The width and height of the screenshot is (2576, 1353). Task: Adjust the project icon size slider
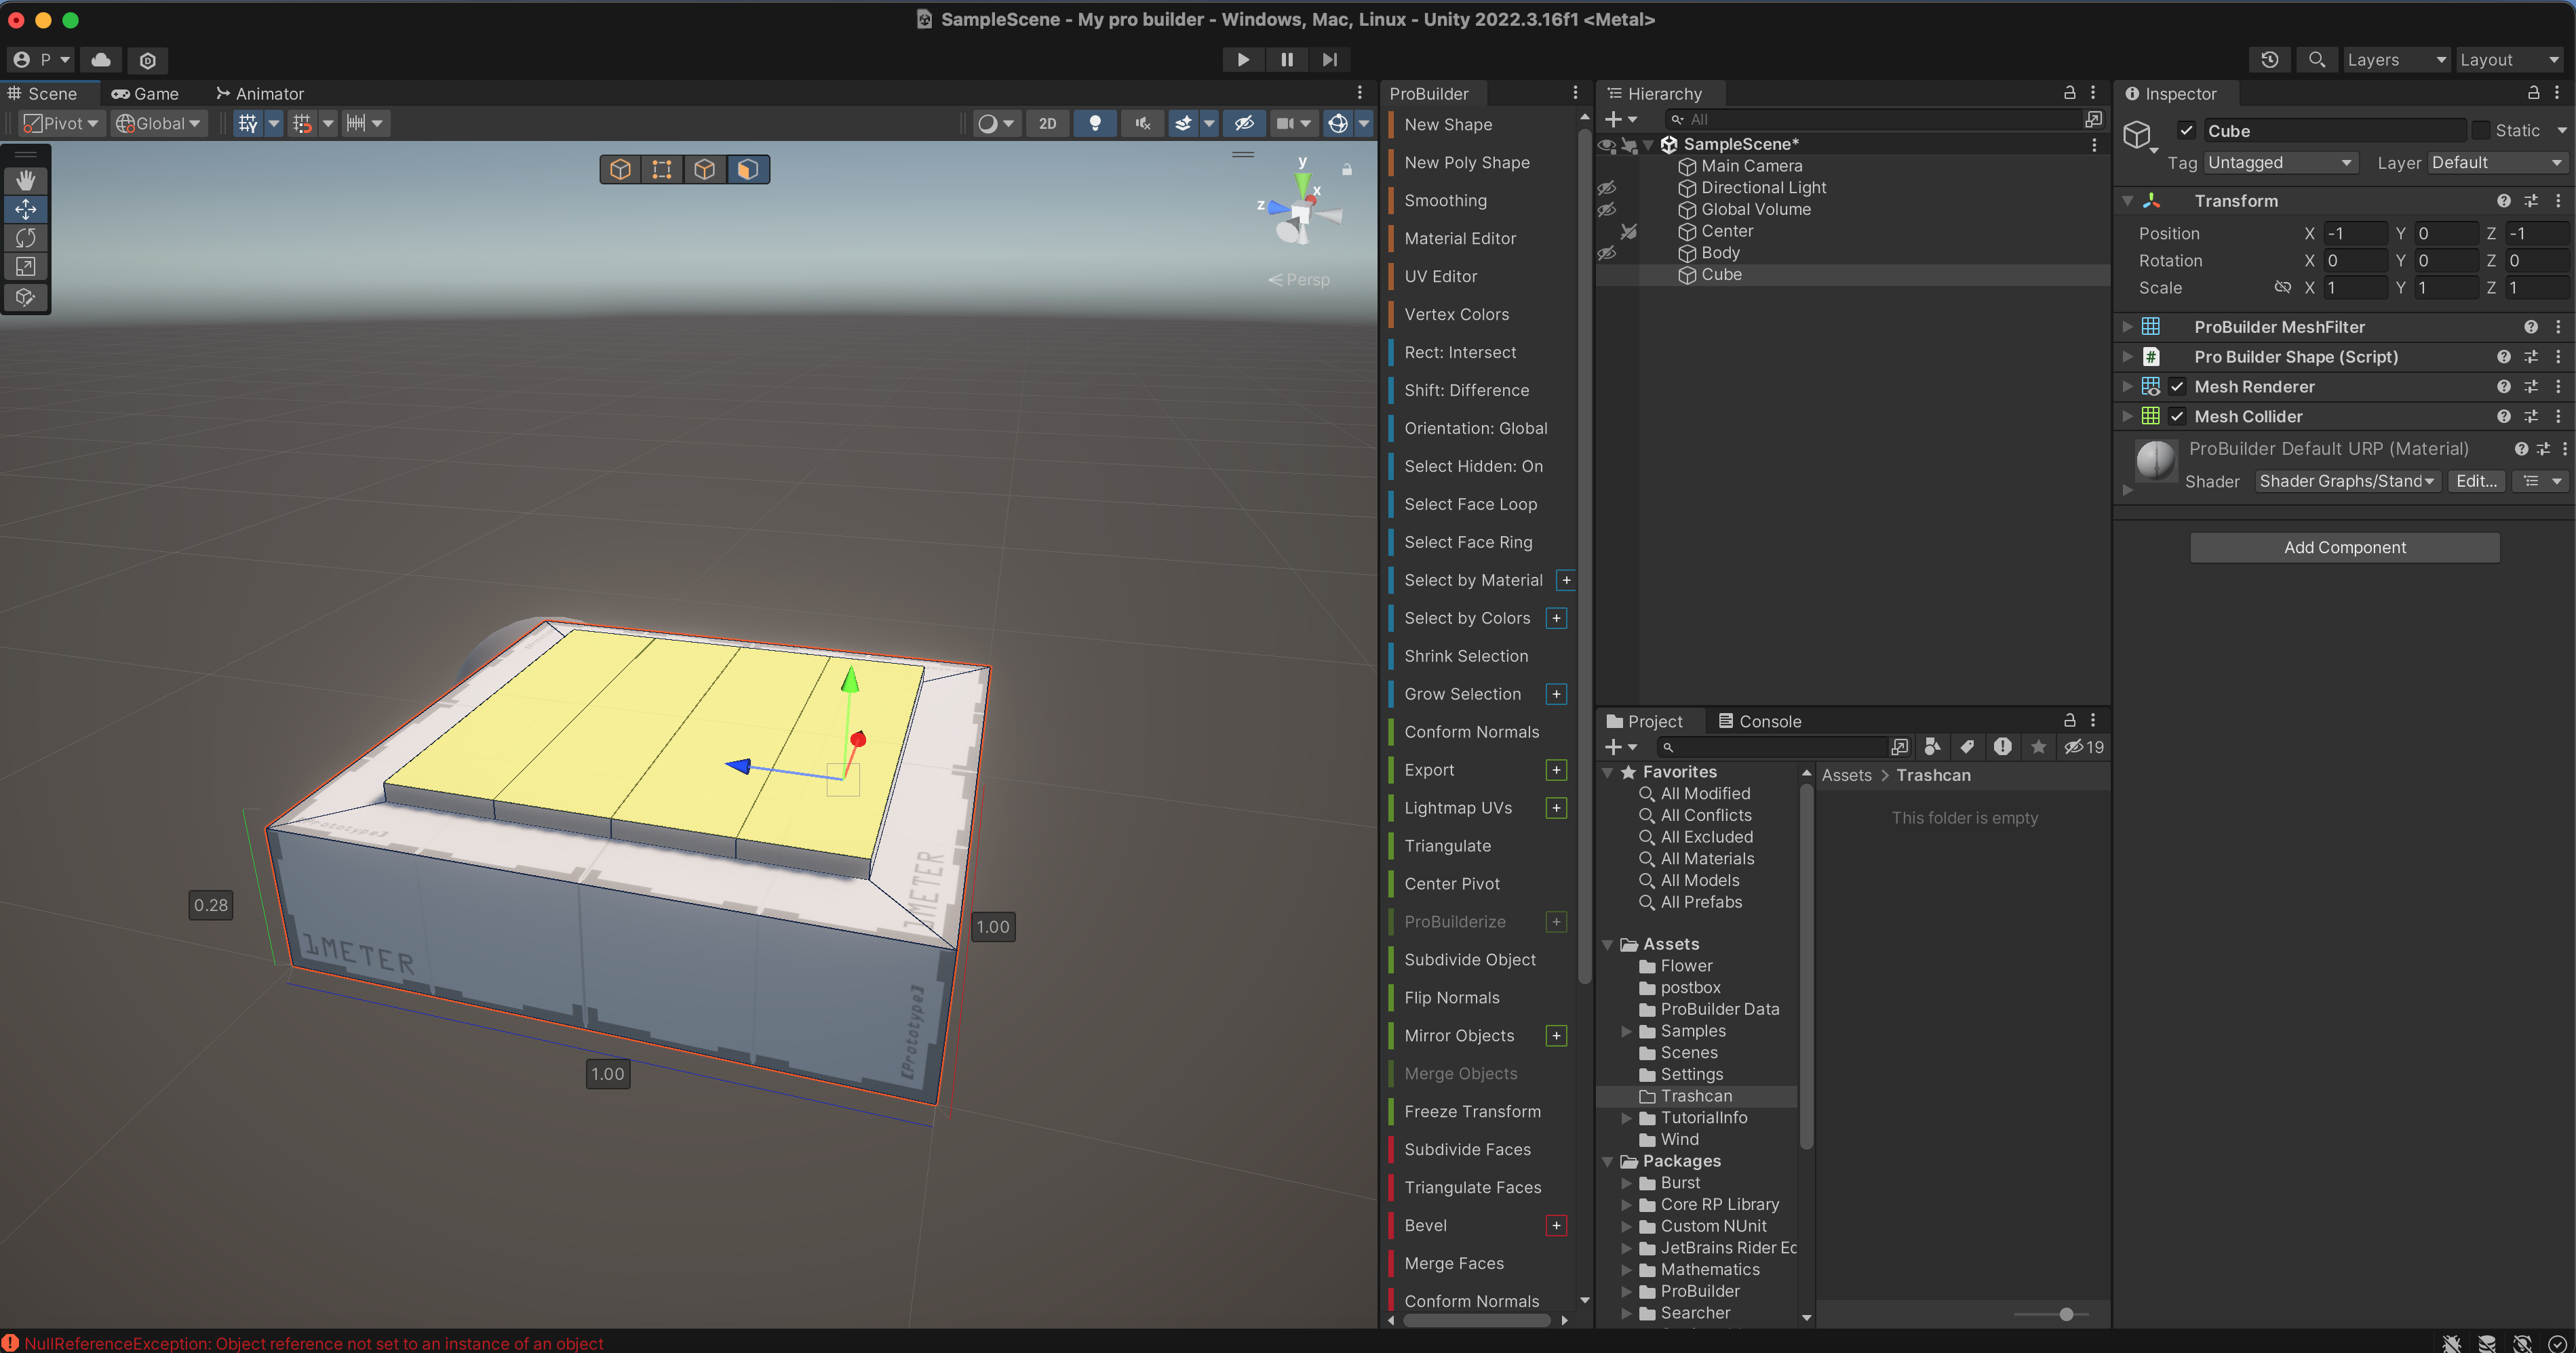[2066, 1314]
